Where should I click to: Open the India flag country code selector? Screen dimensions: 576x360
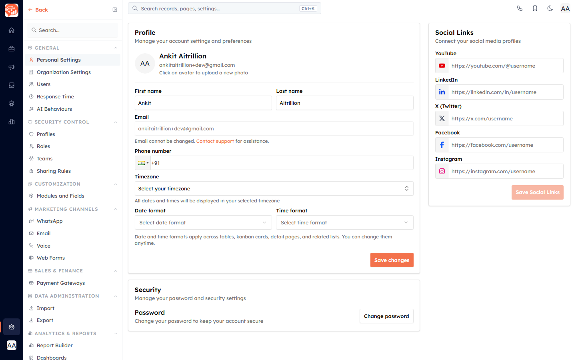point(143,163)
